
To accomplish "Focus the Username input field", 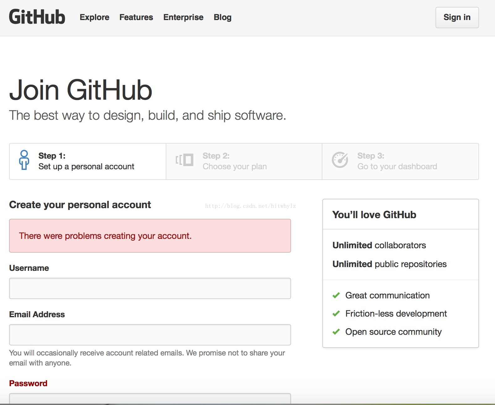I will pyautogui.click(x=150, y=288).
